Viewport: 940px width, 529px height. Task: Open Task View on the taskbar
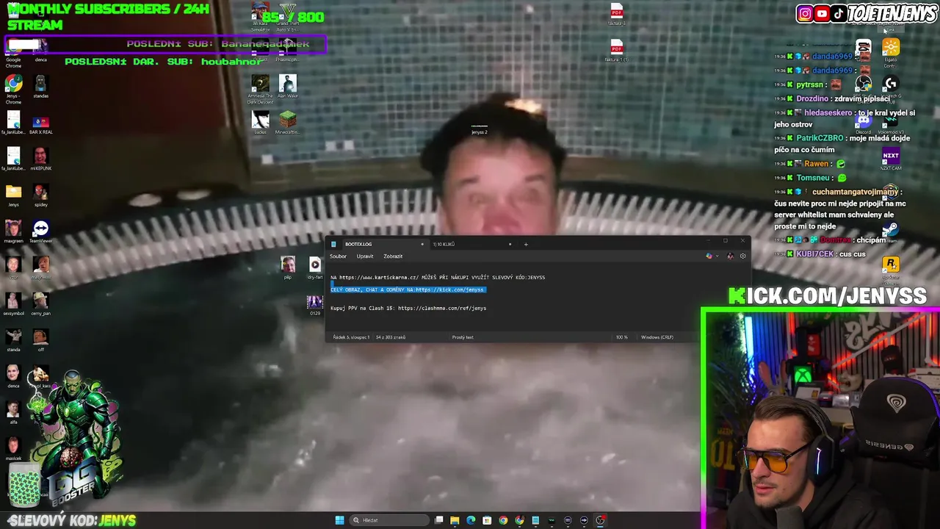click(x=439, y=520)
